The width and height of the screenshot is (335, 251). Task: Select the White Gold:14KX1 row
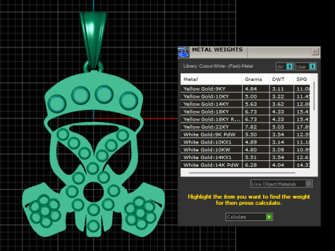(x=246, y=158)
